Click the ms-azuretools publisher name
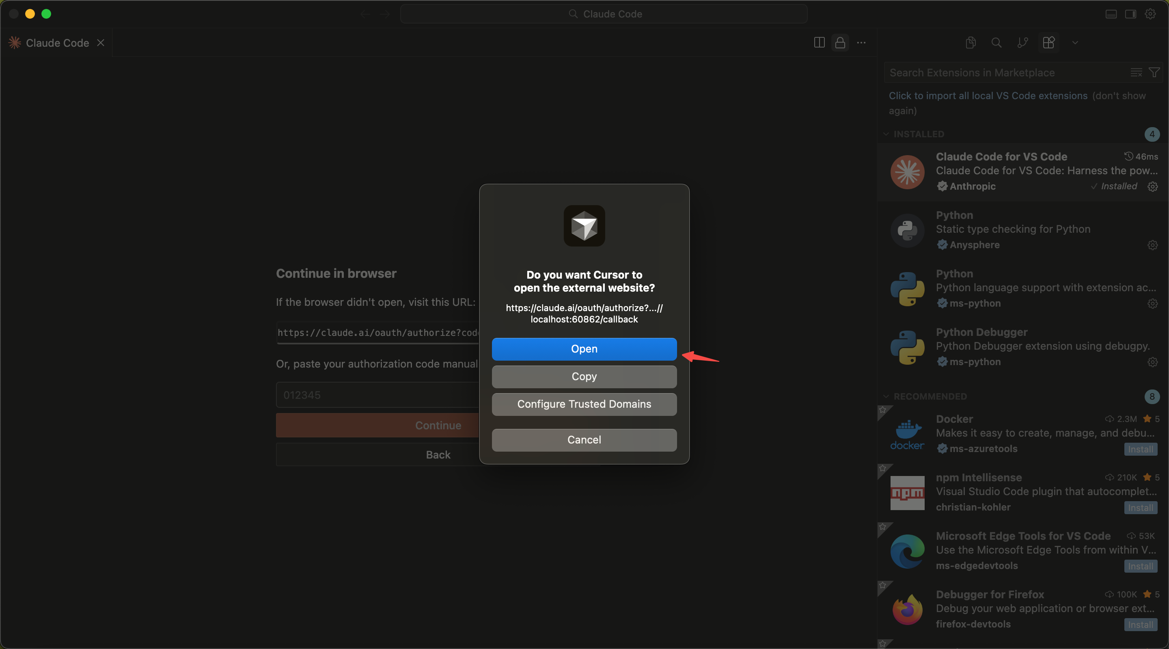This screenshot has width=1169, height=649. tap(984, 449)
